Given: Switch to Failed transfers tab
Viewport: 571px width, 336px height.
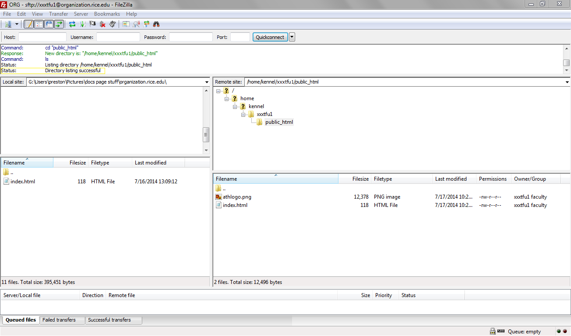Looking at the screenshot, I should point(59,320).
